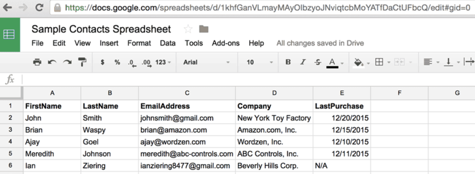
Task: Click the All changes saved in Drive link
Action: [320, 43]
